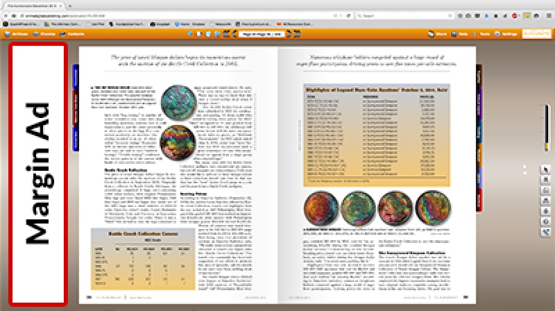The image size is (555, 311).
Task: Jump to the last page double arrow
Action: 298,34
